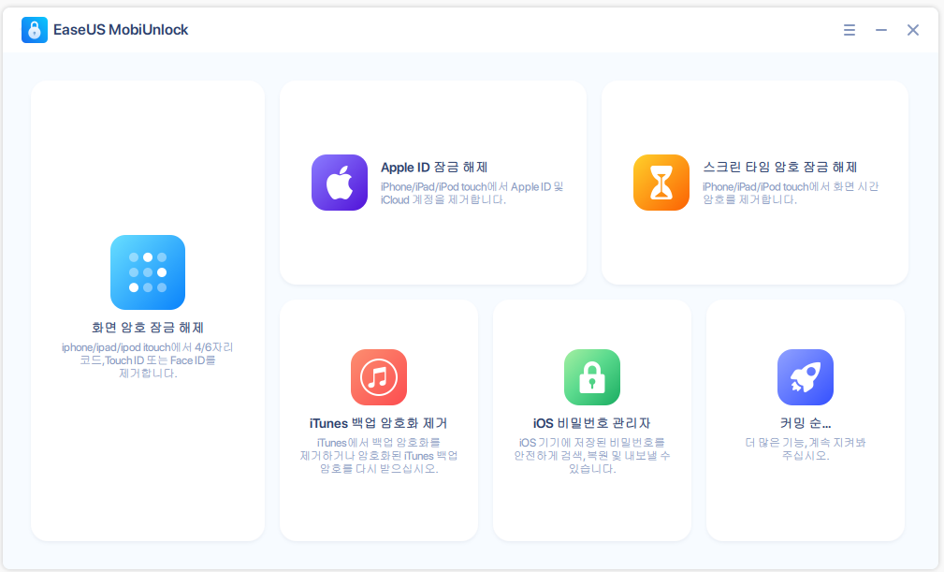Click the Apple ID and iCloud removal description
Viewport: 944px width, 572px height.
(x=472, y=193)
